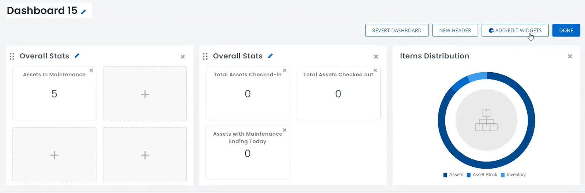
Task: Add a stat in the bottom-right empty slot
Action: tap(145, 155)
